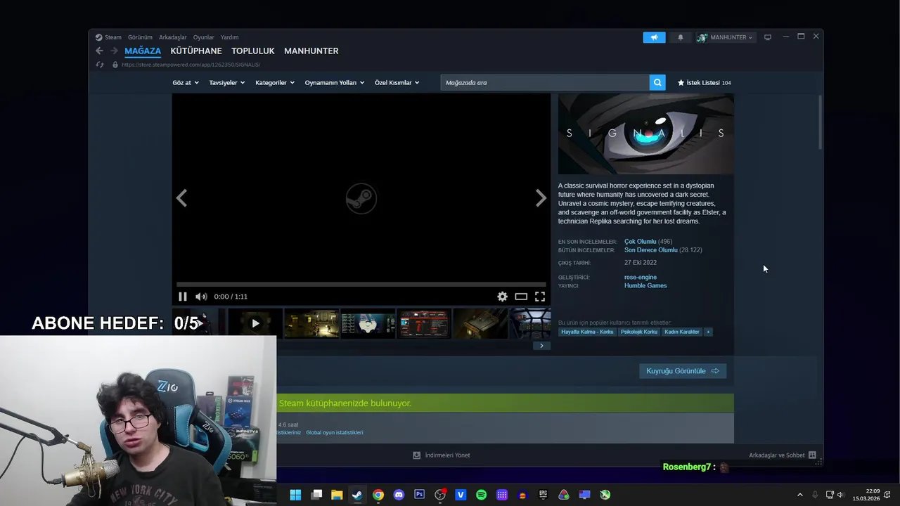Show next media with right arrow
This screenshot has height=506, width=900.
(541, 198)
